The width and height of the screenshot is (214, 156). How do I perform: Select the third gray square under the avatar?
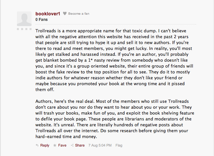[x=26, y=29]
